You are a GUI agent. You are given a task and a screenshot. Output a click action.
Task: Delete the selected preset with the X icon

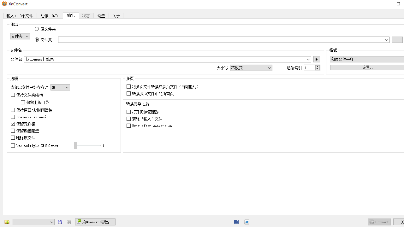(69, 222)
